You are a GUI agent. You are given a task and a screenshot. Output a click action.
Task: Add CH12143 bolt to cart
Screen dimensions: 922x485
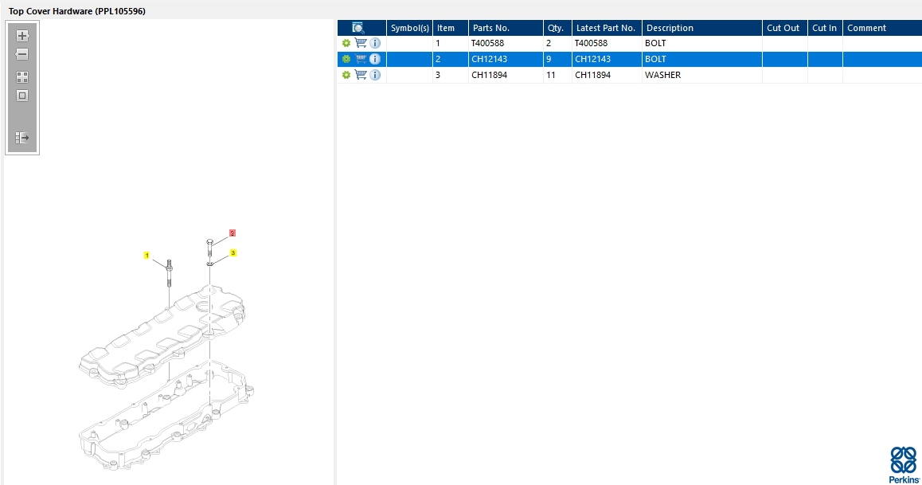pos(361,59)
